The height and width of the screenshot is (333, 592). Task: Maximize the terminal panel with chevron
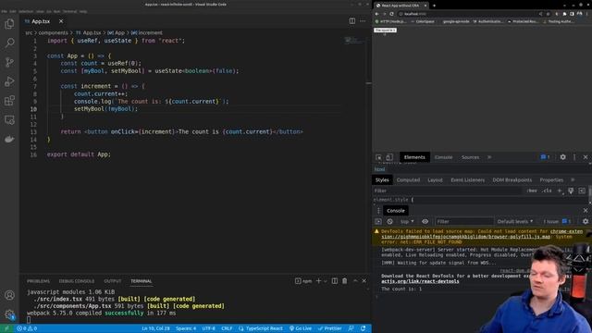[x=355, y=281]
